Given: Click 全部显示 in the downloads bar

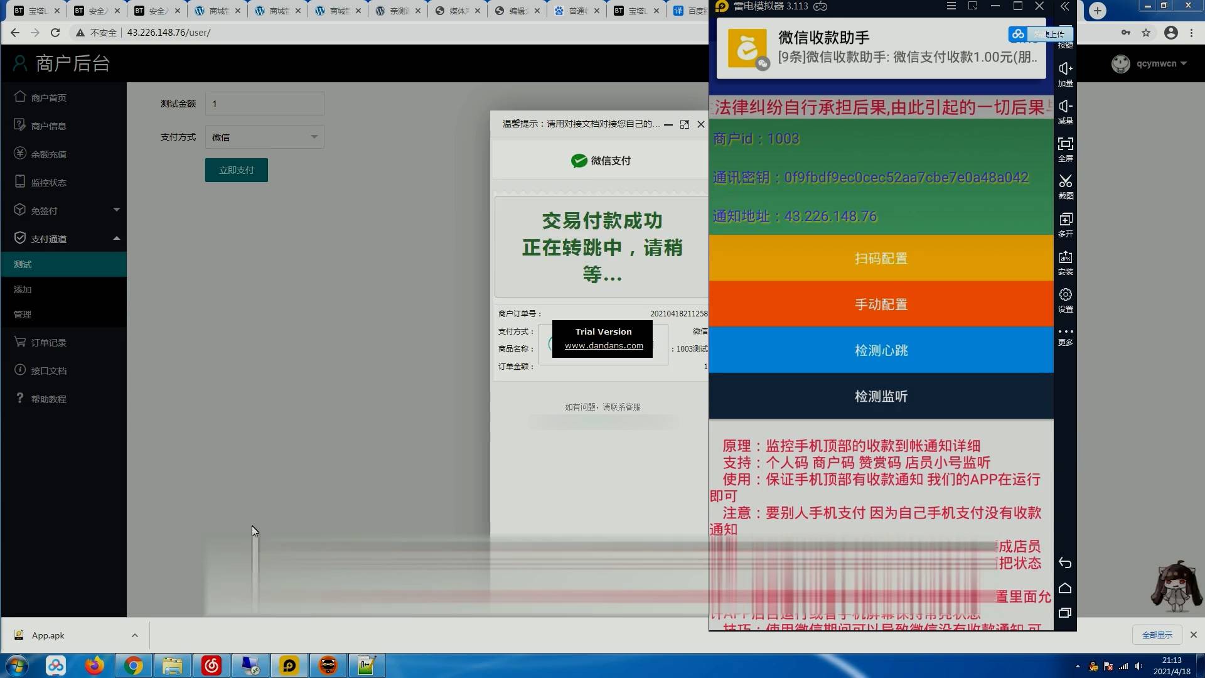Looking at the screenshot, I should 1157,635.
